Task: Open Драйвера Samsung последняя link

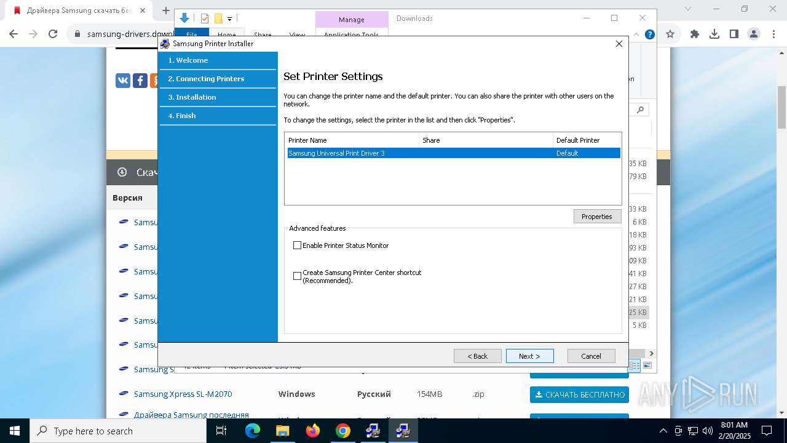Action: click(x=191, y=415)
